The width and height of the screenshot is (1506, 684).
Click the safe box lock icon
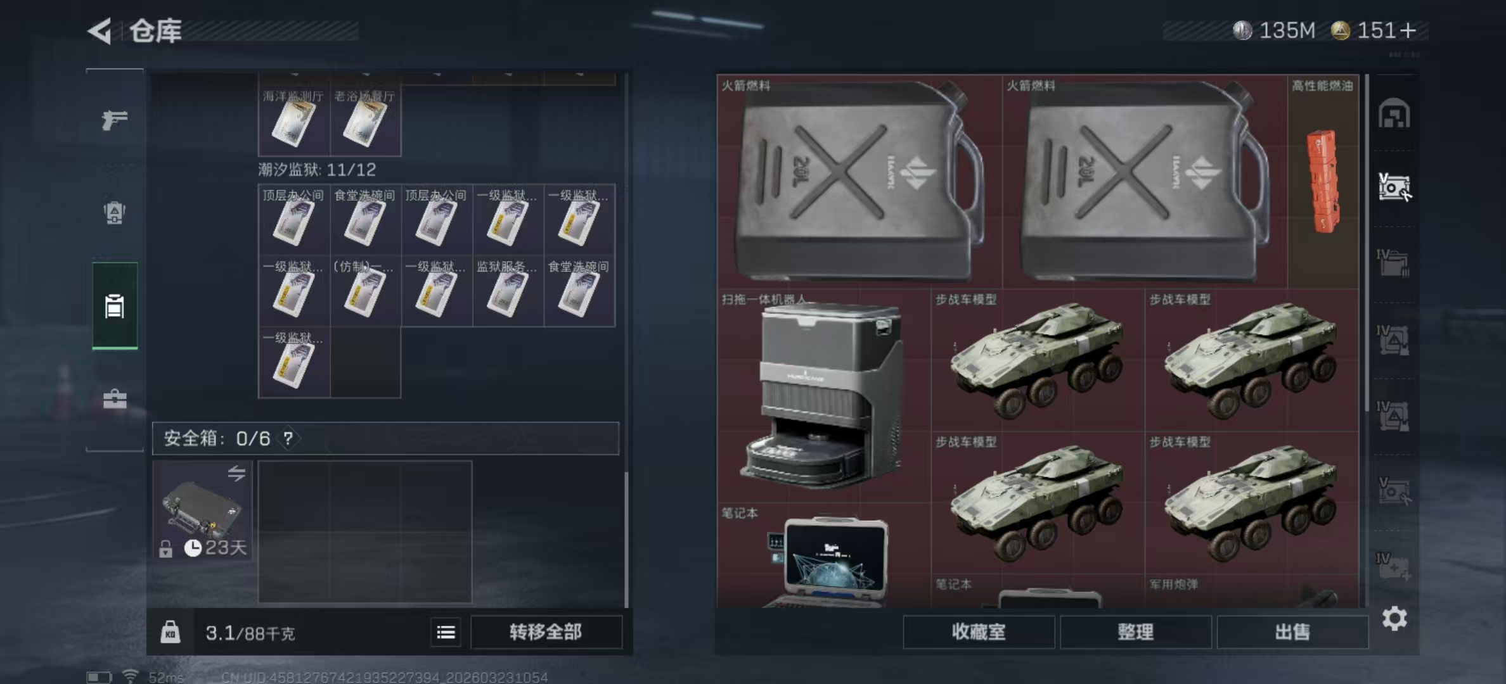pos(165,548)
